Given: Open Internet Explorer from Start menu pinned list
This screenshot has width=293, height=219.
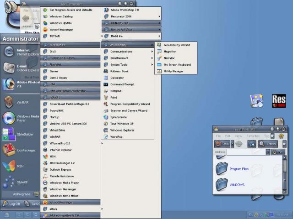Looking at the screenshot, I should click(x=21, y=52).
